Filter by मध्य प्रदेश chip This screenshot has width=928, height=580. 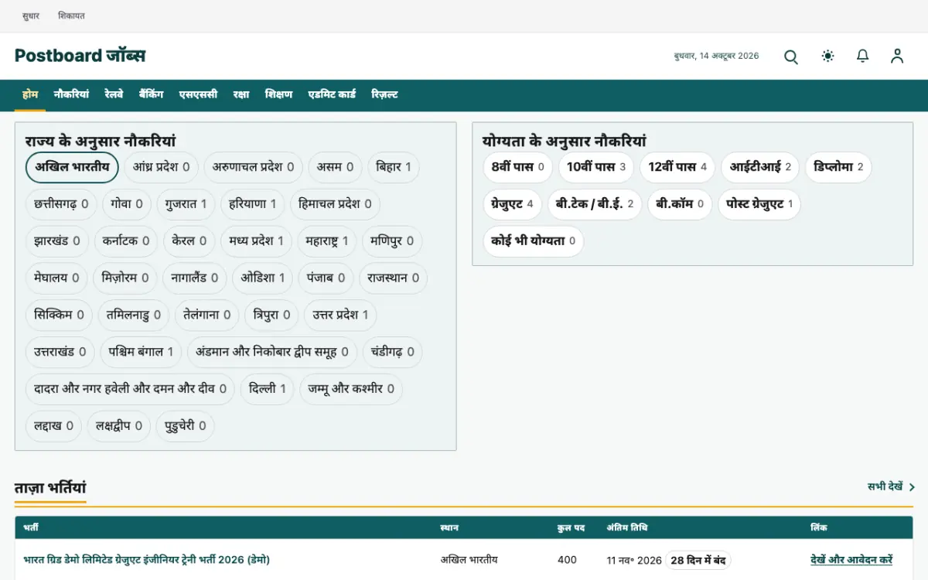[x=257, y=241]
